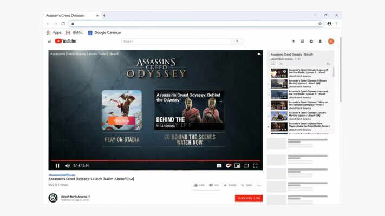The width and height of the screenshot is (385, 216).
Task: Click the red video progress bar
Action: (155, 161)
